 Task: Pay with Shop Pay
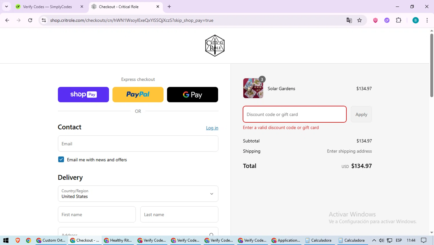(x=83, y=95)
